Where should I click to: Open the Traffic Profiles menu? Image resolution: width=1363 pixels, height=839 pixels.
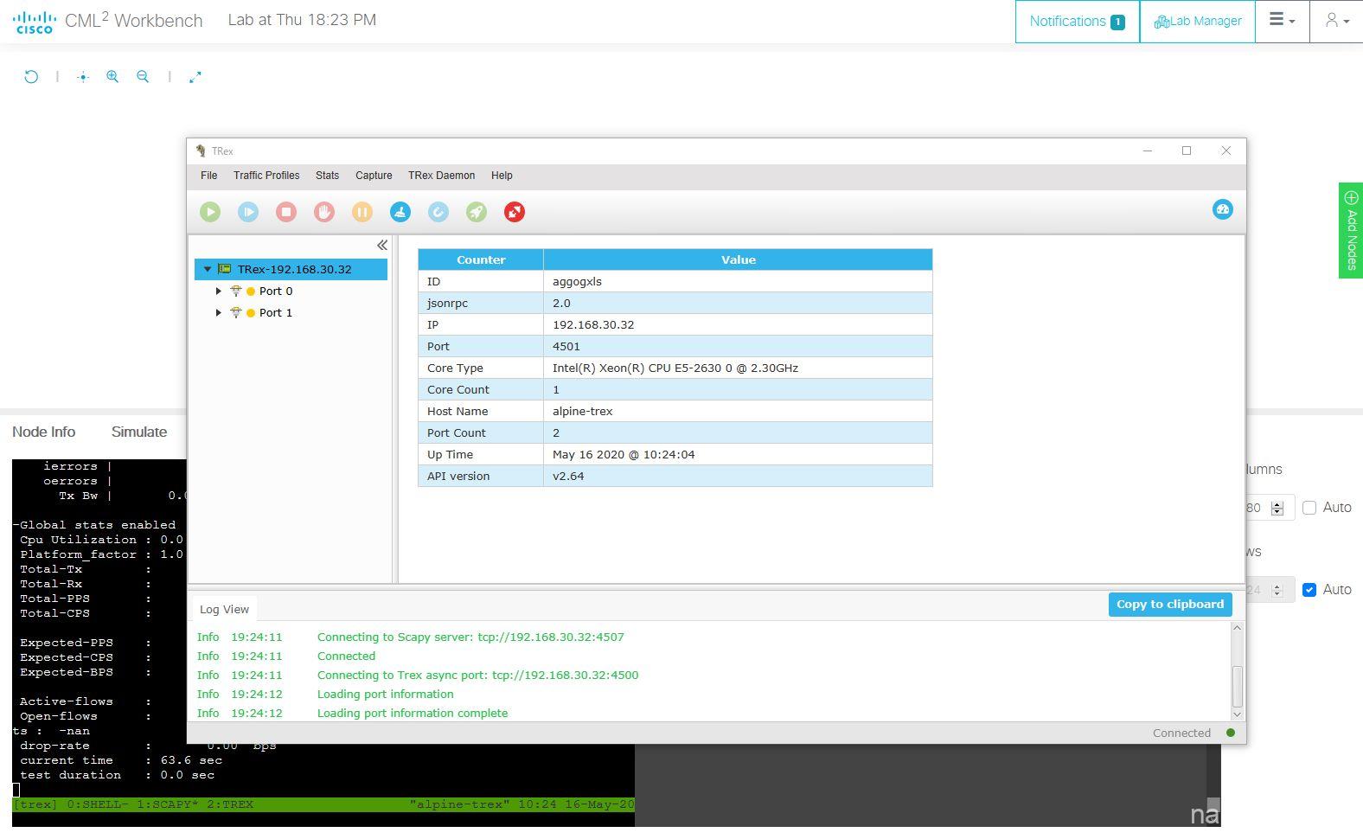[266, 176]
